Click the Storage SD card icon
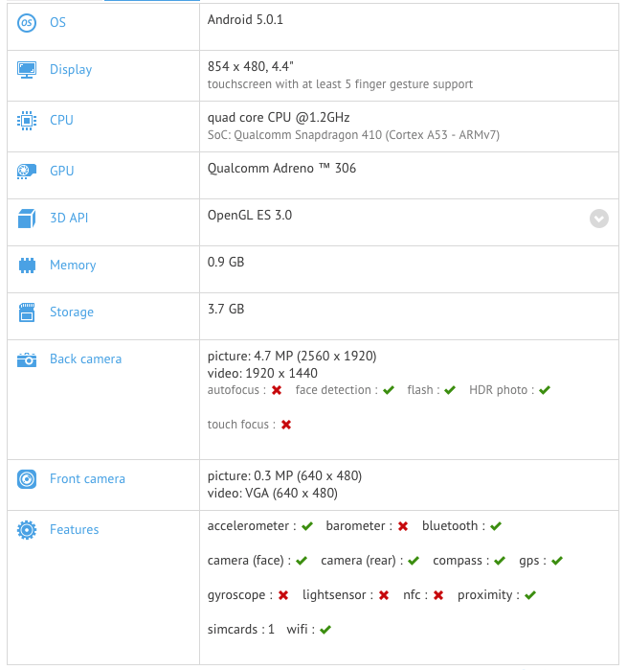627x670 pixels. (x=26, y=312)
